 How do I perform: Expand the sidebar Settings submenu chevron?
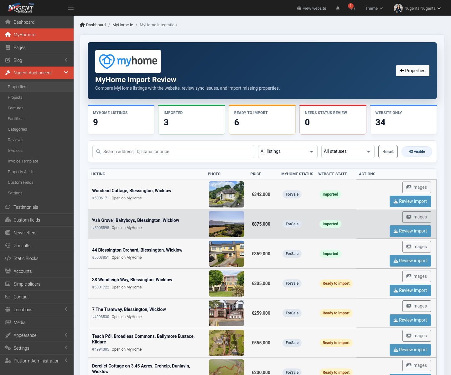click(x=66, y=347)
